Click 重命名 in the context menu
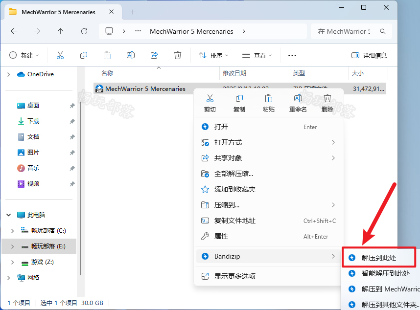 (x=298, y=103)
